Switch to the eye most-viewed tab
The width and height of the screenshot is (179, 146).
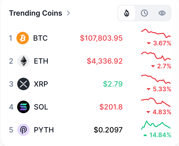click(162, 13)
